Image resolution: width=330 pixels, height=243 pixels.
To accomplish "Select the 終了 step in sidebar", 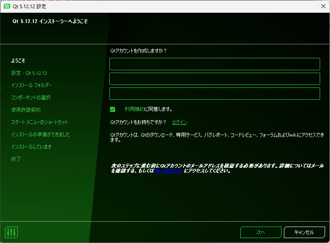I will coord(16,159).
